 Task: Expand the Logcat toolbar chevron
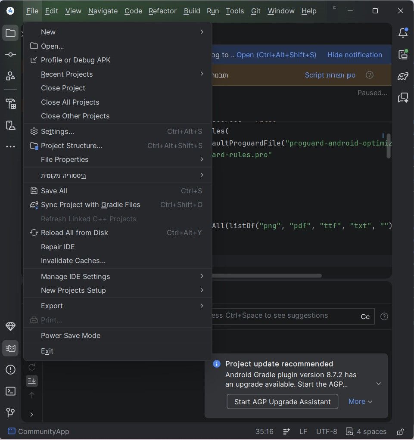(x=32, y=415)
